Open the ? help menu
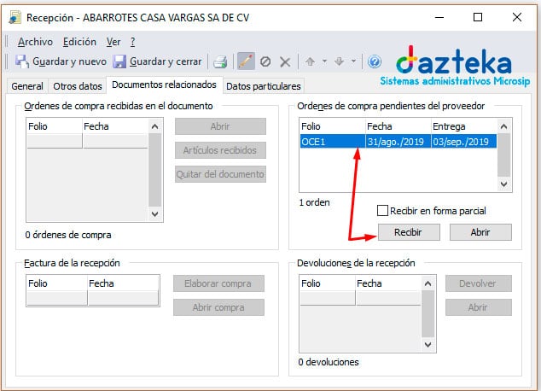 tap(132, 42)
